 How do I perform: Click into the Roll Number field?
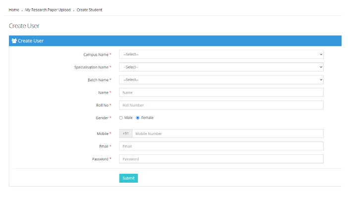point(221,105)
